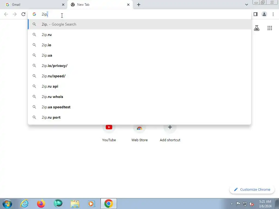Open the green globe taskbar app
This screenshot has width=279, height=209.
coord(58,204)
